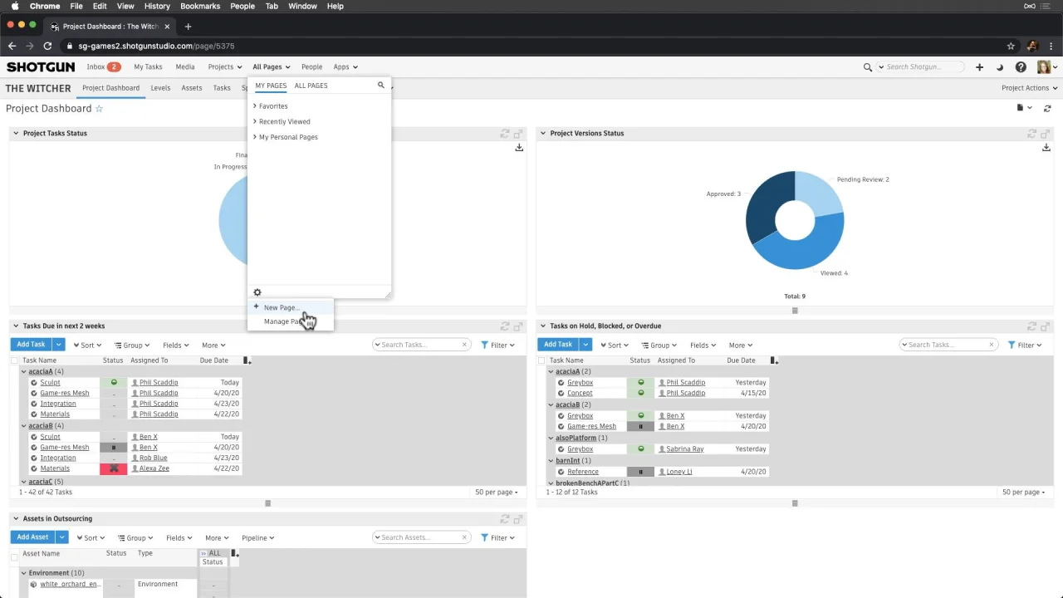The height and width of the screenshot is (598, 1063).
Task: Click the Add Asset button
Action: [x=32, y=537]
